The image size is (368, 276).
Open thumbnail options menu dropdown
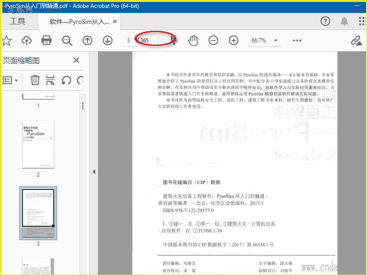[x=10, y=80]
